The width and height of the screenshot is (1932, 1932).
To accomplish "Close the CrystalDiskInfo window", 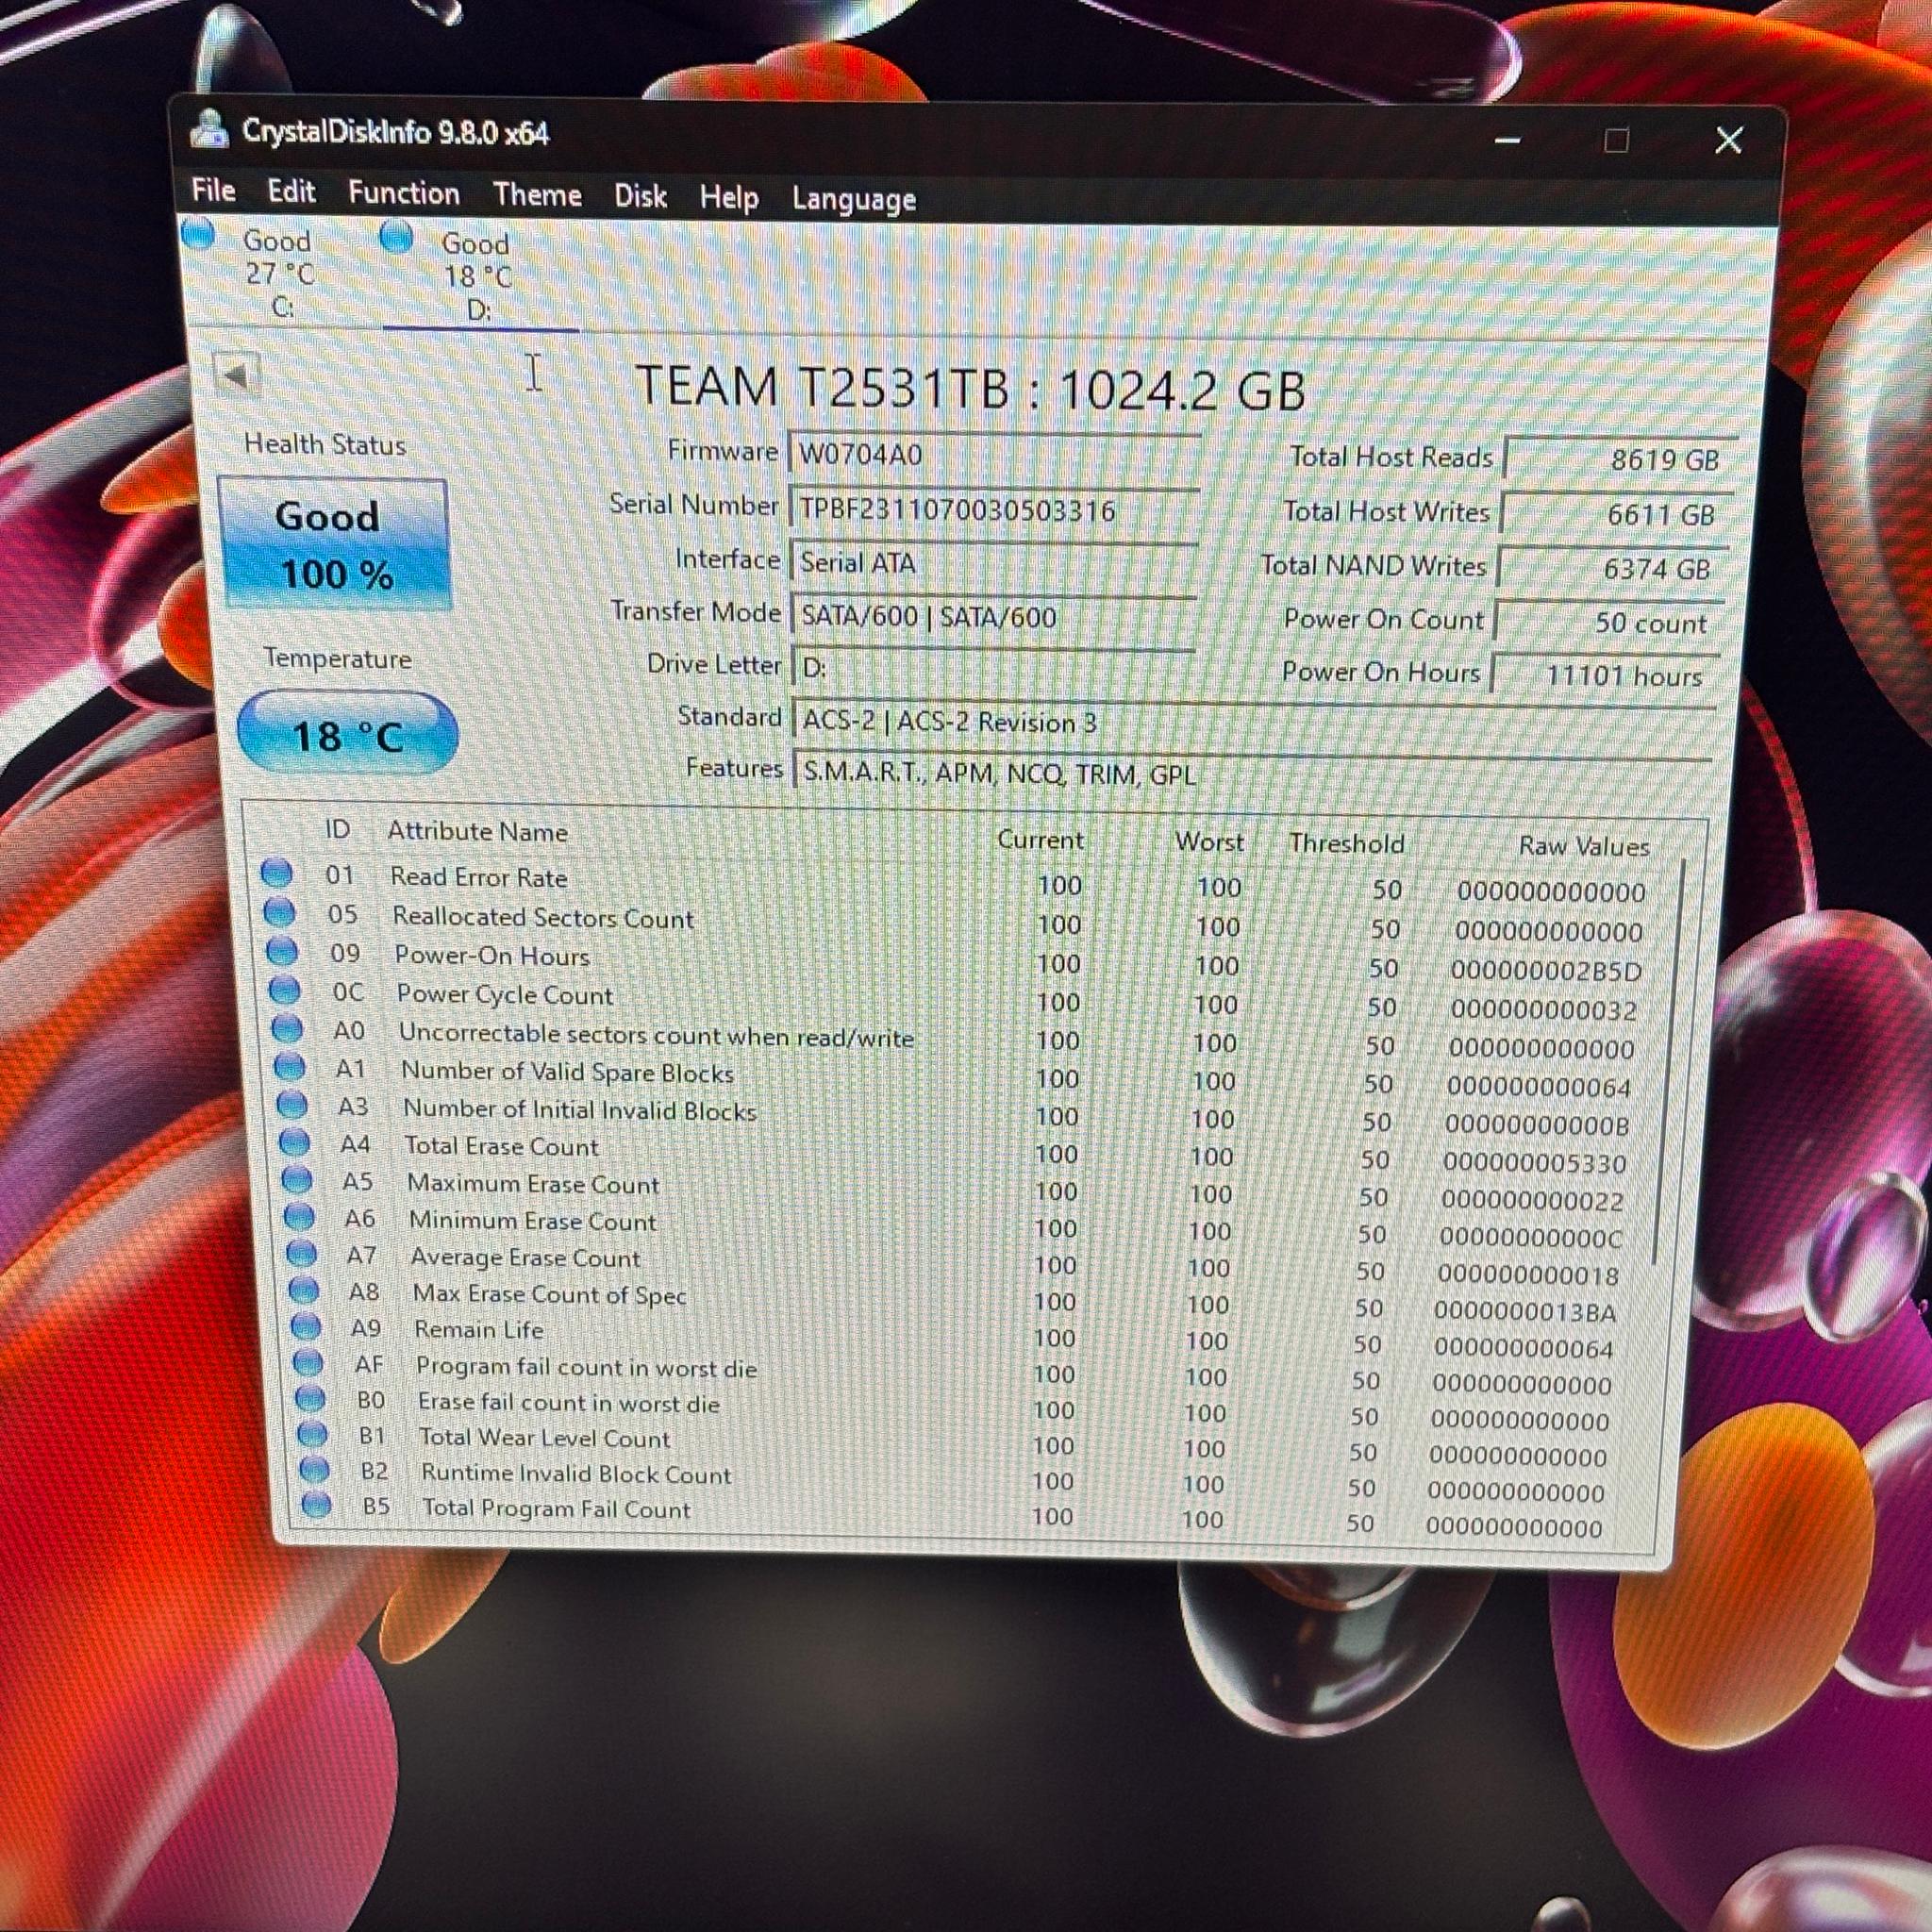I will [x=1729, y=140].
